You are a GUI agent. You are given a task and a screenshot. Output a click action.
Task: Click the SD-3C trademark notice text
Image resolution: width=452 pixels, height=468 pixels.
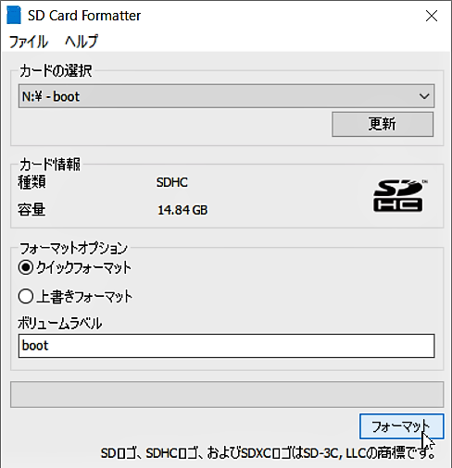coord(268,453)
